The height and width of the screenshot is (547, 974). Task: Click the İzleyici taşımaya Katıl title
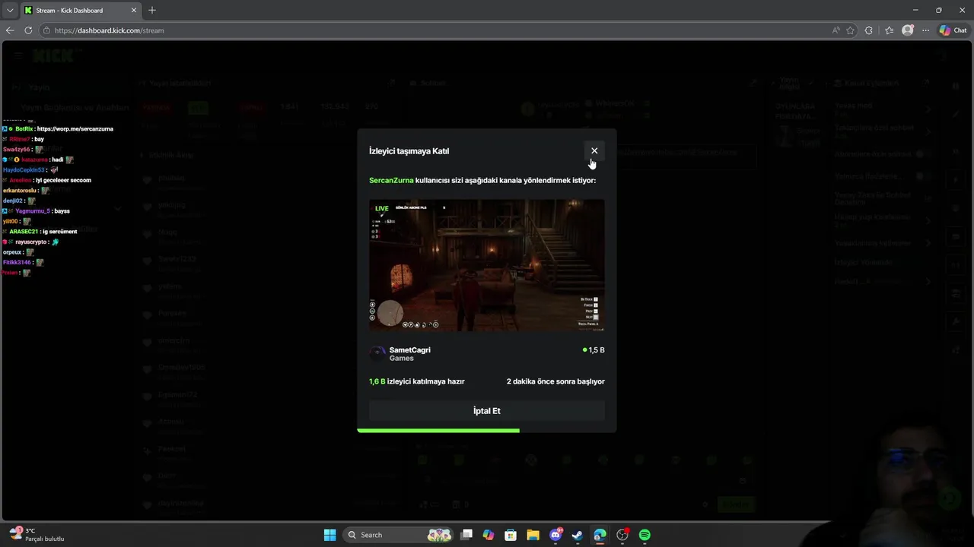pyautogui.click(x=409, y=151)
